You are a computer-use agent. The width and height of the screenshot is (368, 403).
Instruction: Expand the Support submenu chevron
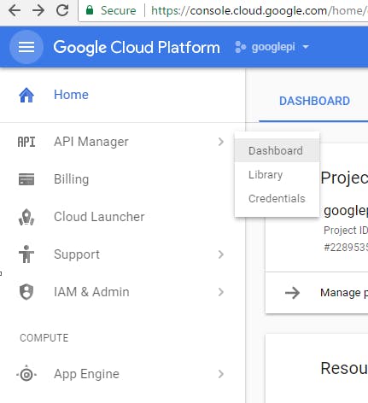point(221,254)
